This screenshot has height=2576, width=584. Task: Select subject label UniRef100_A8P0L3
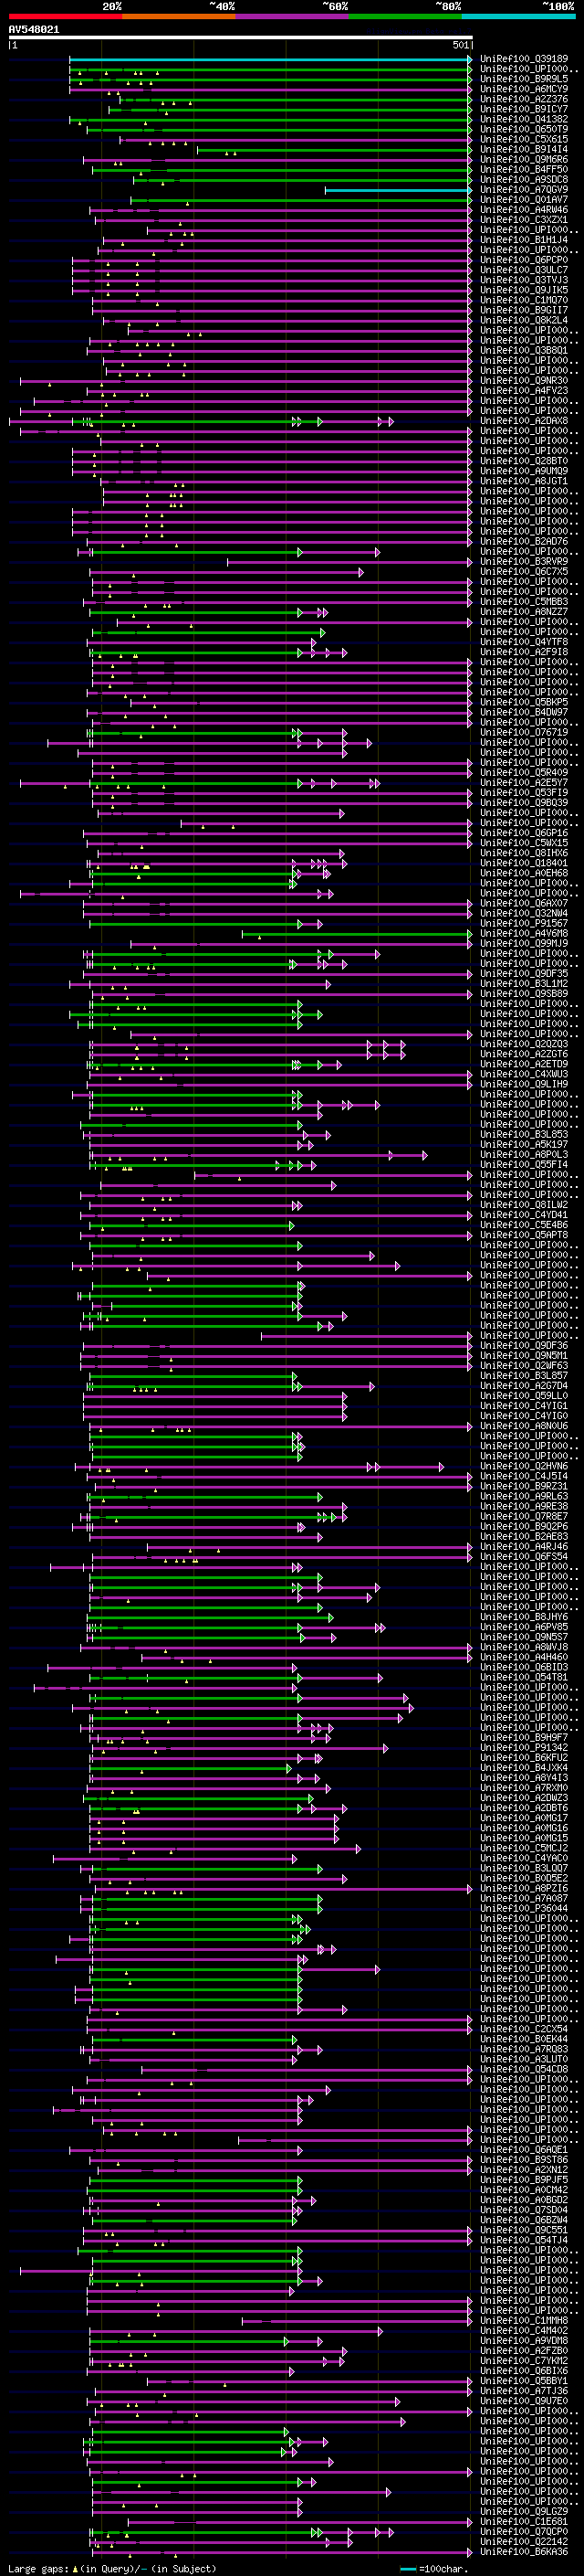pyautogui.click(x=523, y=1154)
